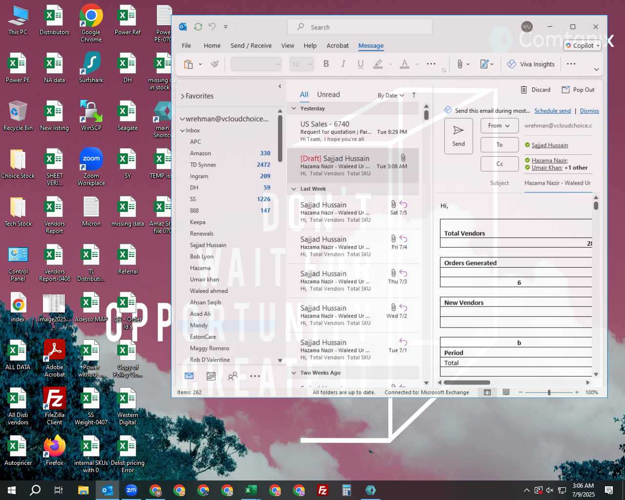This screenshot has height=500, width=625.
Task: Open FileZilla Client desktop icon
Action: tap(55, 406)
